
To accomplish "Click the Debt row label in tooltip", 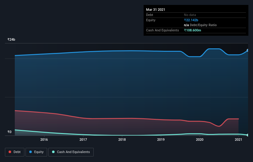I will coord(149,15).
